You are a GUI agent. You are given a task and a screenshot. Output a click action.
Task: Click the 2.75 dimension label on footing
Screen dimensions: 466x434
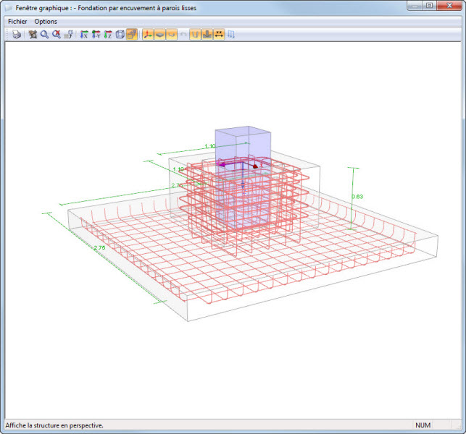[100, 248]
